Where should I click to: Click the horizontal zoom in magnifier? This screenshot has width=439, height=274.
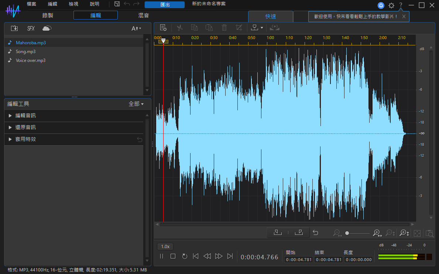[377, 233]
